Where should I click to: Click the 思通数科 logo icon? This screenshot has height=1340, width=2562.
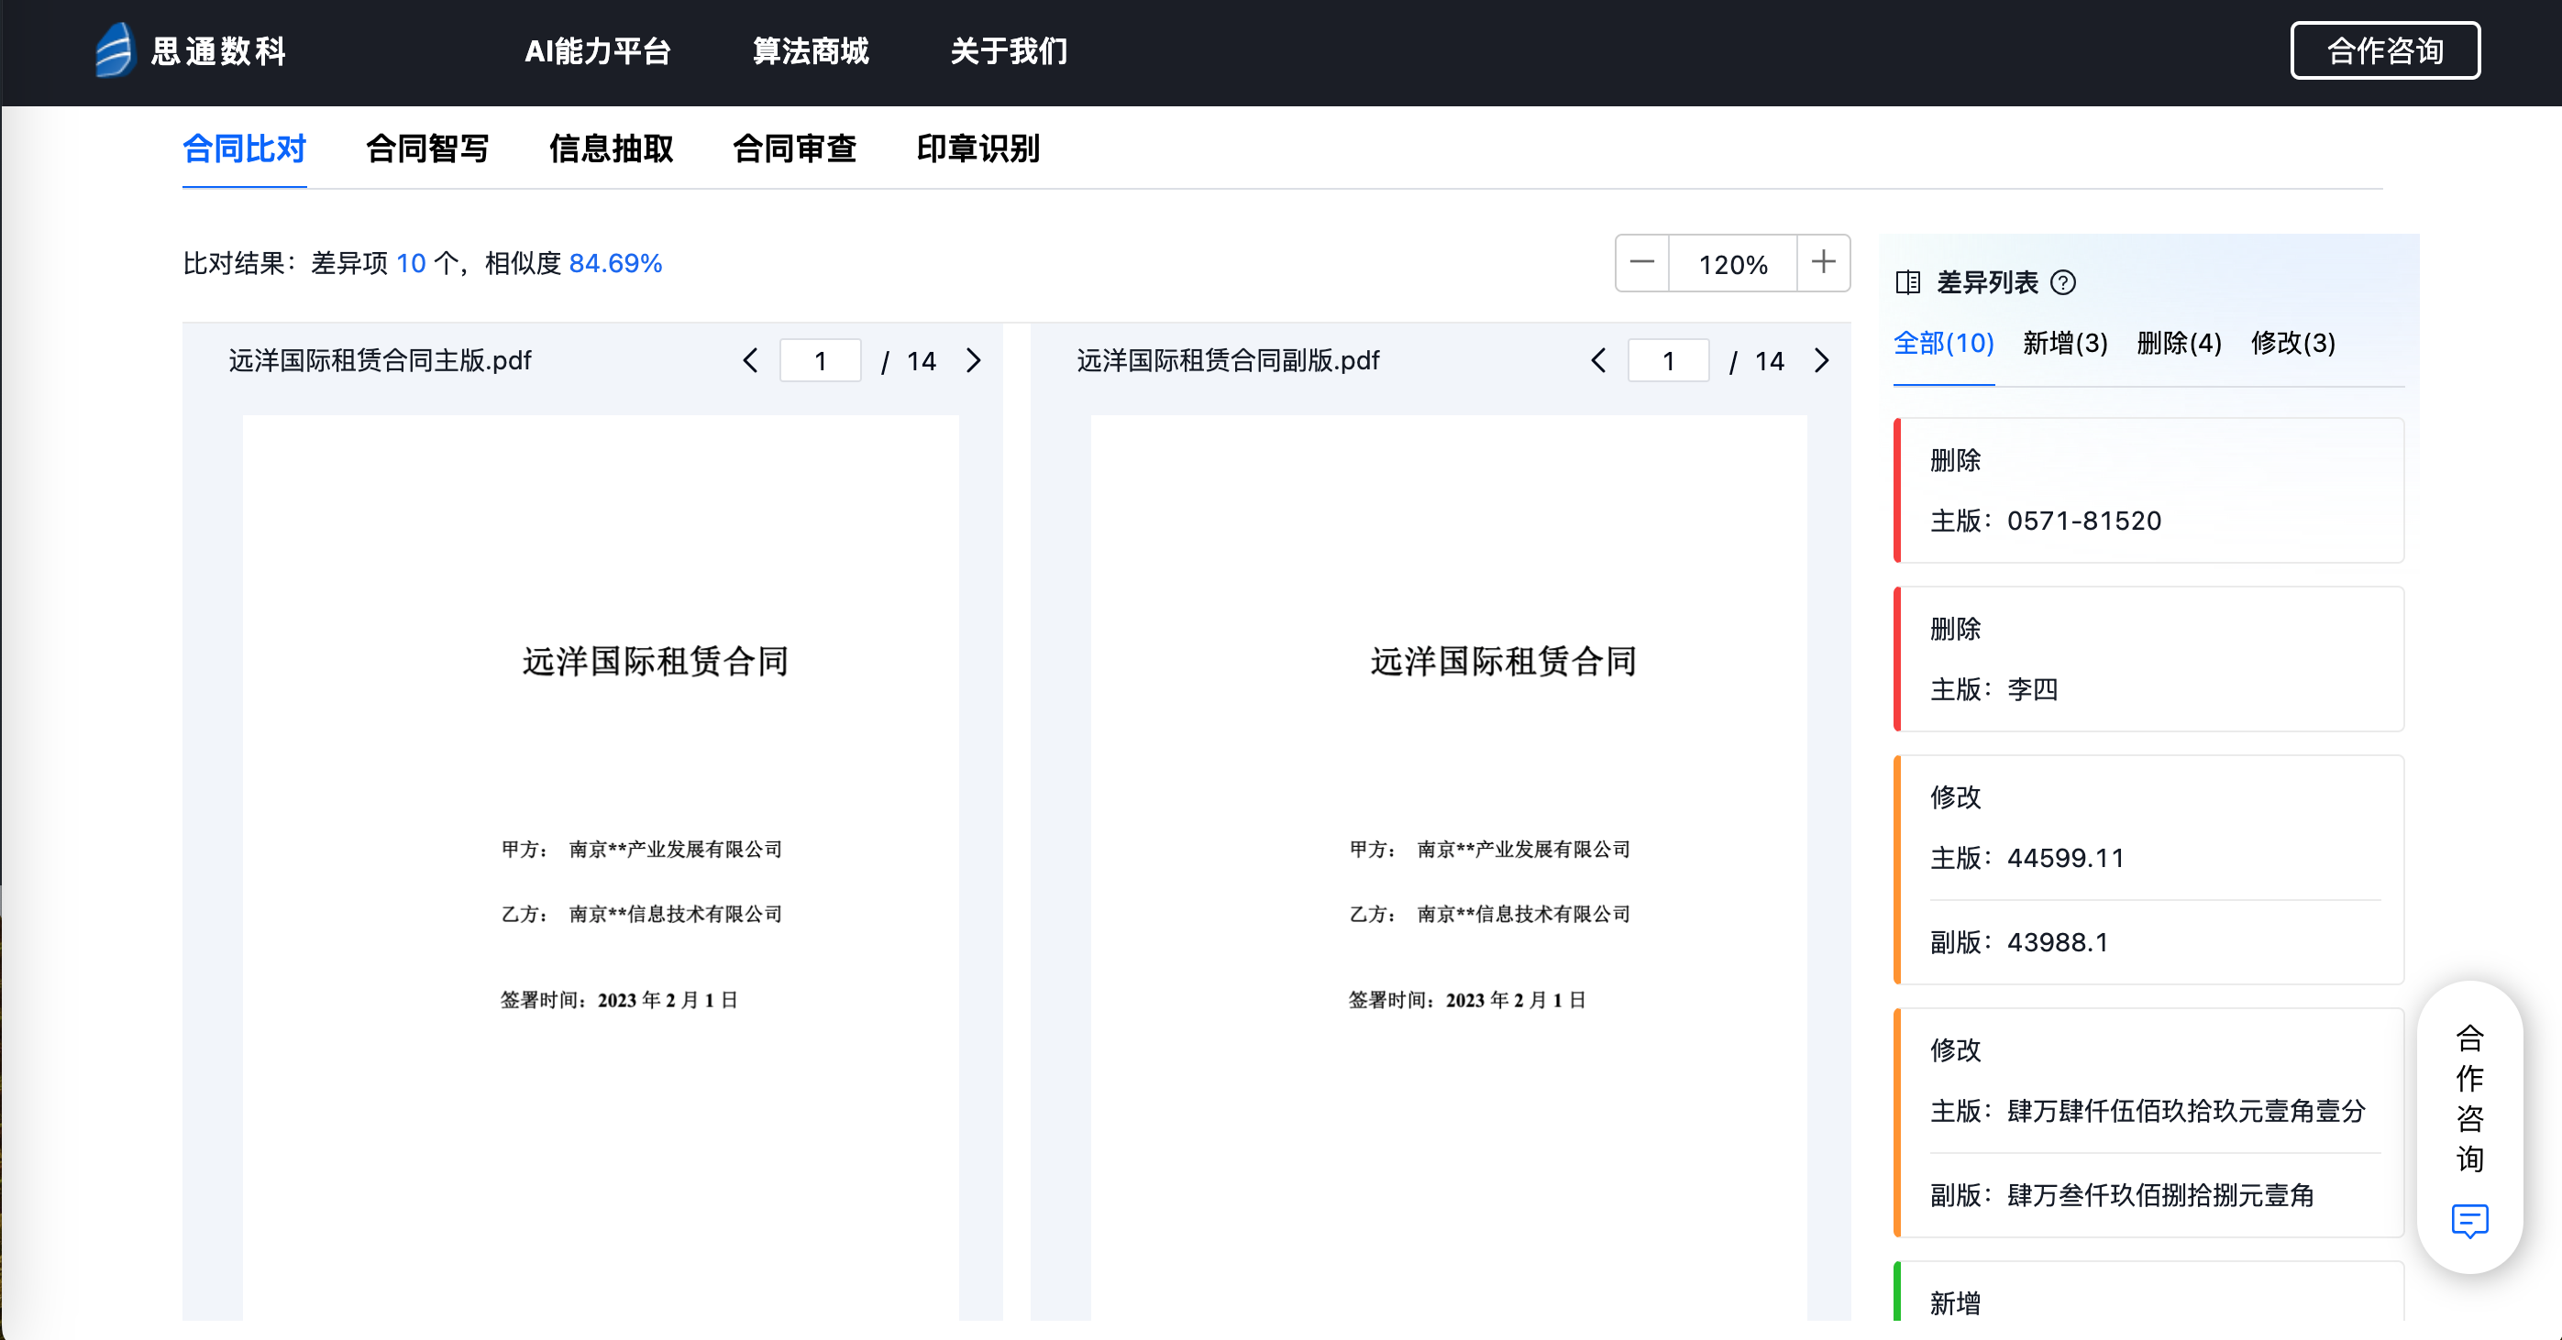coord(114,49)
